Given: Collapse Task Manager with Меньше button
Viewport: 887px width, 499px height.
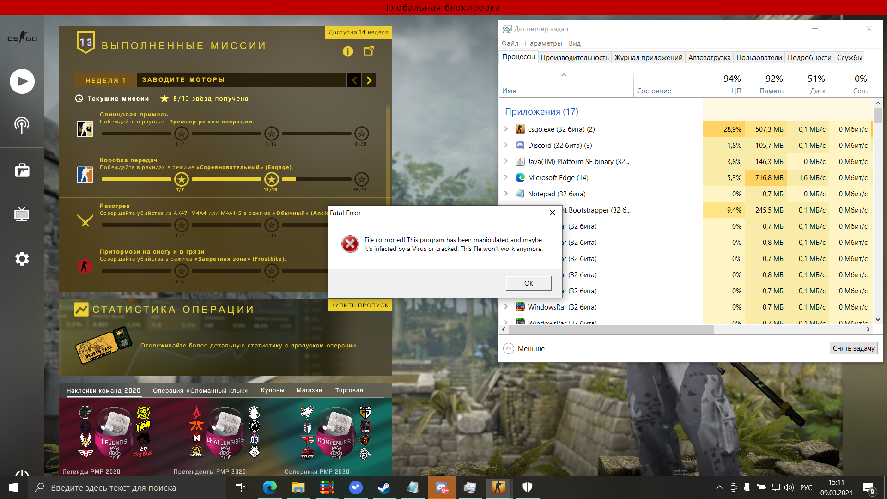Looking at the screenshot, I should point(524,348).
